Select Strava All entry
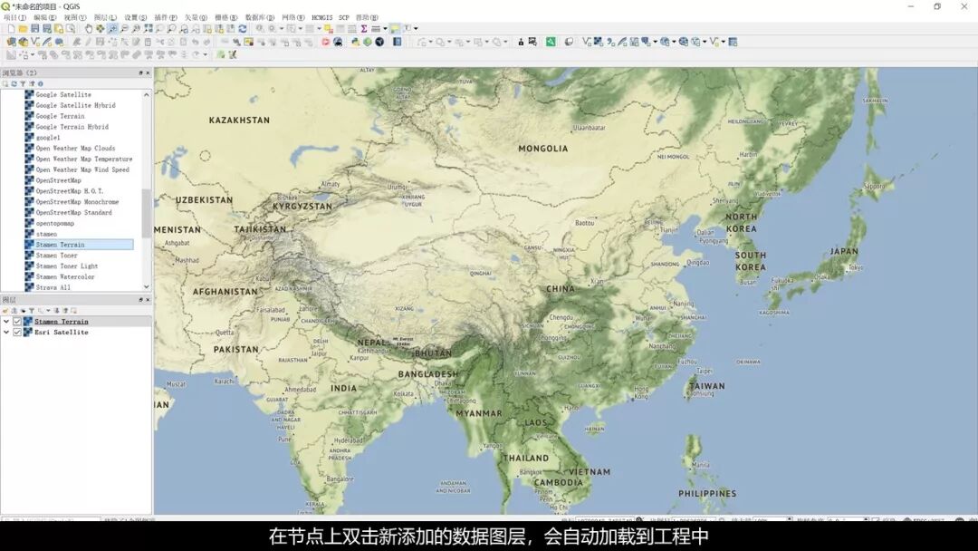Viewport: 978px width, 551px height. click(x=53, y=287)
